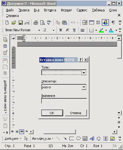Insert Picture icon on drawing toolbar
This screenshot has width=123, height=150.
tap(112, 139)
